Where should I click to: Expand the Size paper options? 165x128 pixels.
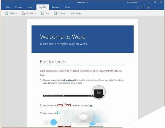[45, 13]
